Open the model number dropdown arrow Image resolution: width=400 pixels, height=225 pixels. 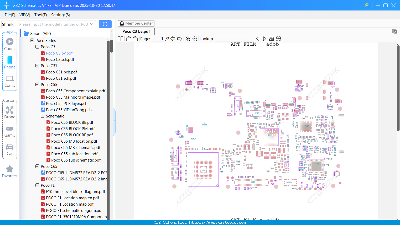[x=92, y=24]
